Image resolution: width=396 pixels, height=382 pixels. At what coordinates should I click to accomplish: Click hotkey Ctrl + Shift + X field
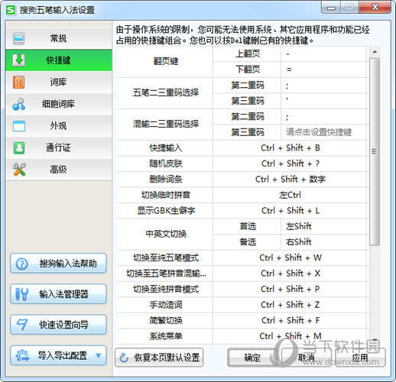[291, 274]
